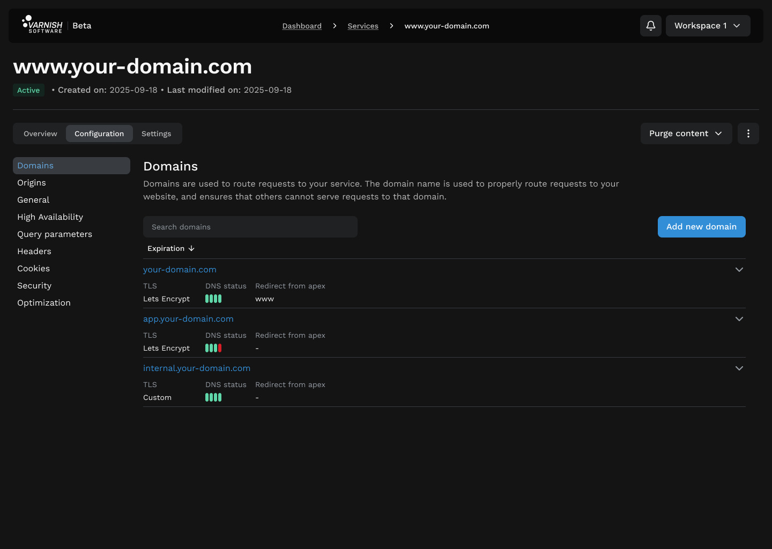Viewport: 772px width, 549px height.
Task: Switch to the Overview tab
Action: pyautogui.click(x=40, y=133)
